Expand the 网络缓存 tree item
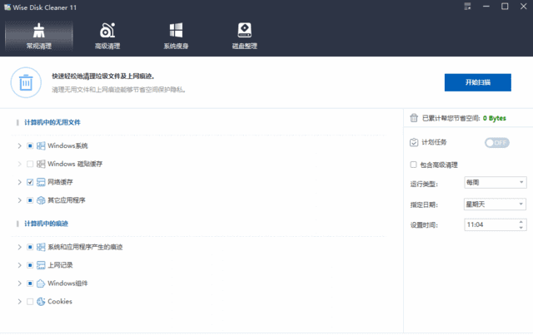Screen dimensions: 533x335 (x=19, y=182)
